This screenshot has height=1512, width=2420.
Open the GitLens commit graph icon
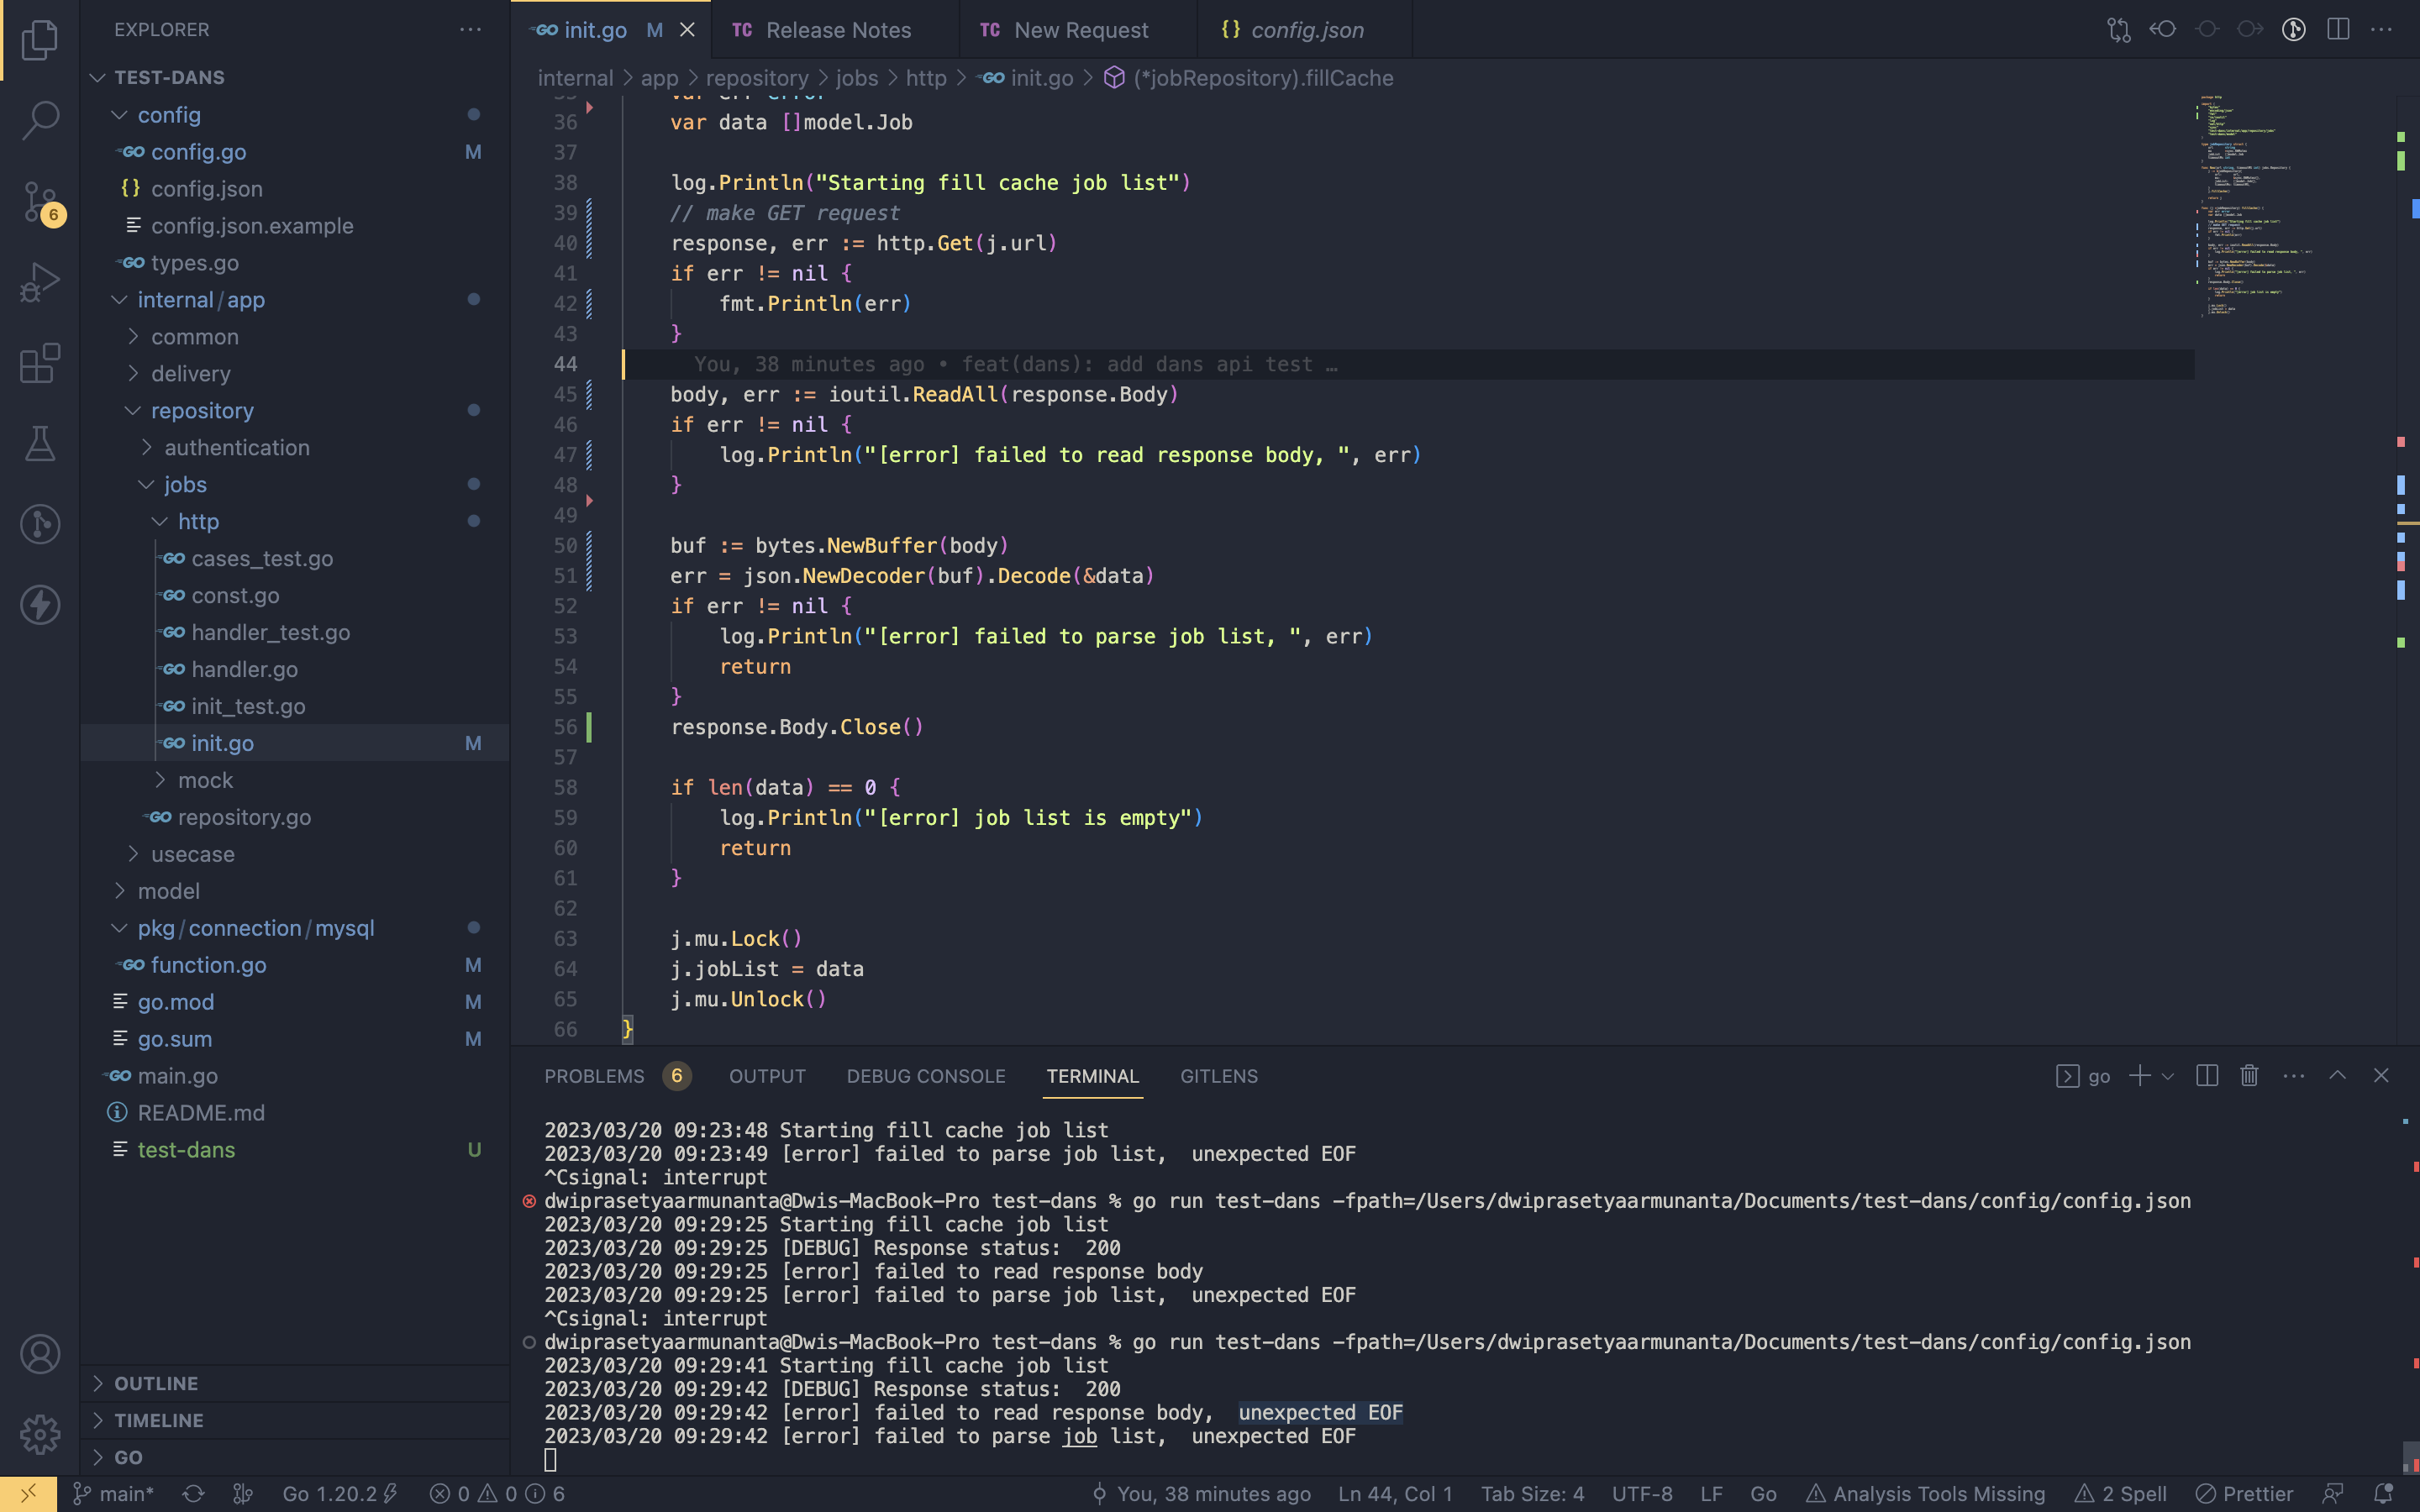[x=2293, y=29]
